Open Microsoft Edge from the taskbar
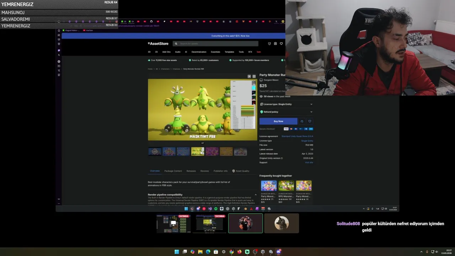The image size is (455, 256). tap(208, 252)
